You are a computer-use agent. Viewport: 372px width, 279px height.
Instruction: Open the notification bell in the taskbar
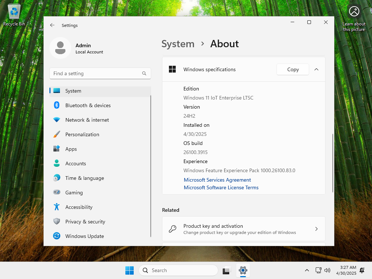coord(362,270)
